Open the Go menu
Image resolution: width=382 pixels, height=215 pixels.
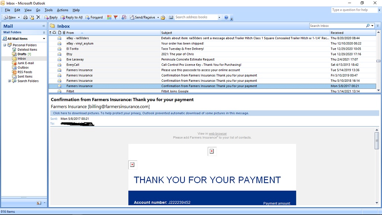point(38,10)
